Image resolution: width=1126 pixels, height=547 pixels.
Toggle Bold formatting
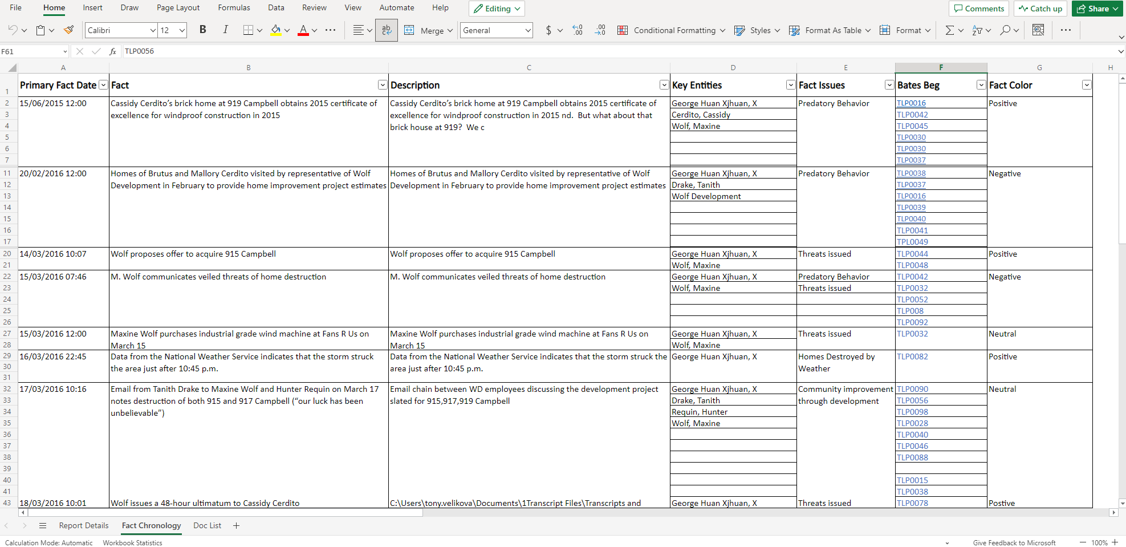tap(202, 30)
